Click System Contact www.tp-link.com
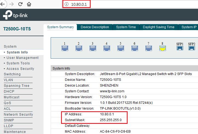The height and width of the screenshot is (134, 198). pyautogui.click(x=112, y=91)
